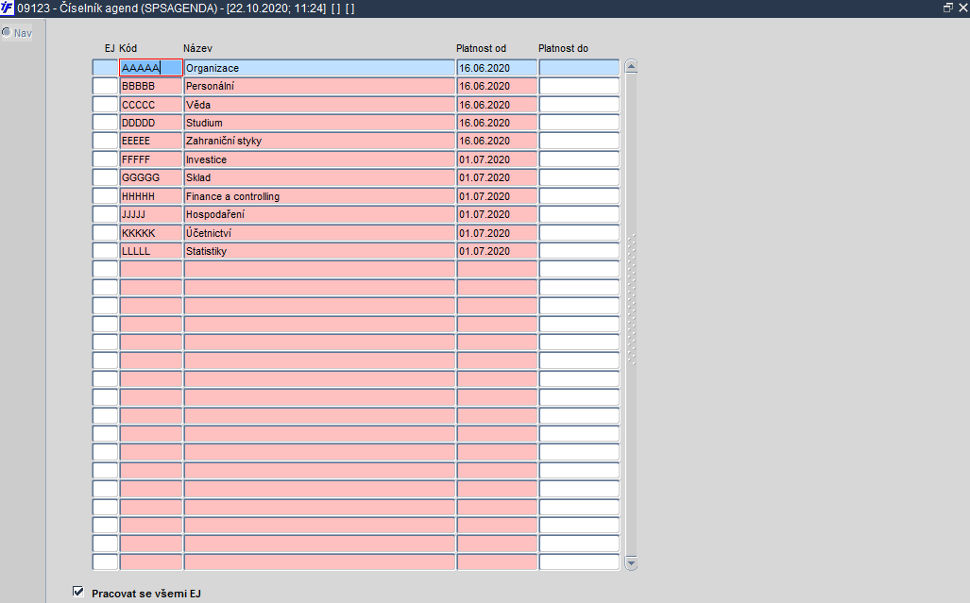Viewport: 970px width, 603px height.
Task: Click the vertical scrollbar track of the table
Action: (631, 314)
